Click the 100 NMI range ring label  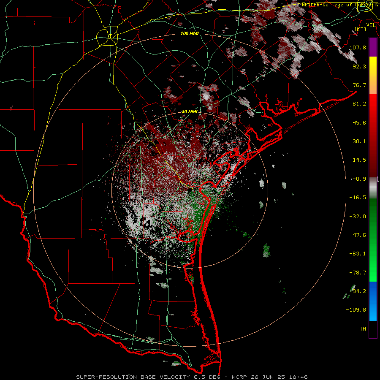(190, 33)
